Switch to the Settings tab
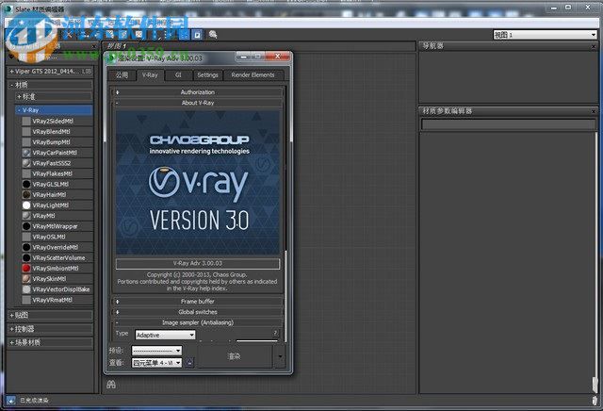This screenshot has width=603, height=411. coord(207,75)
